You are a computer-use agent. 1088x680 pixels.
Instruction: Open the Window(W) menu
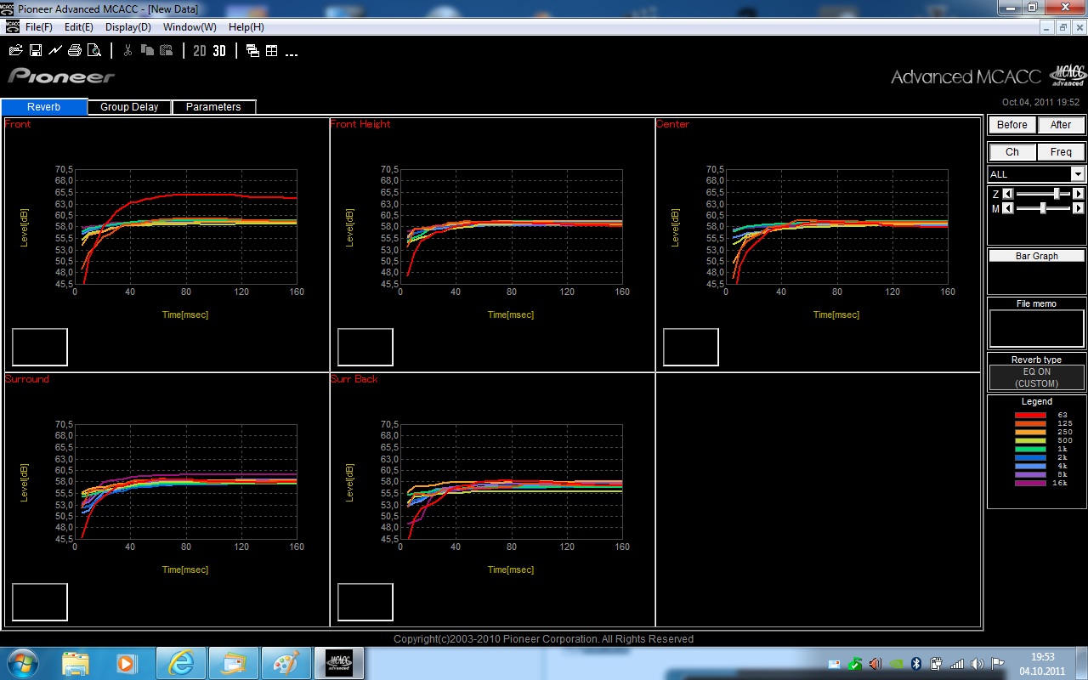pyautogui.click(x=190, y=27)
